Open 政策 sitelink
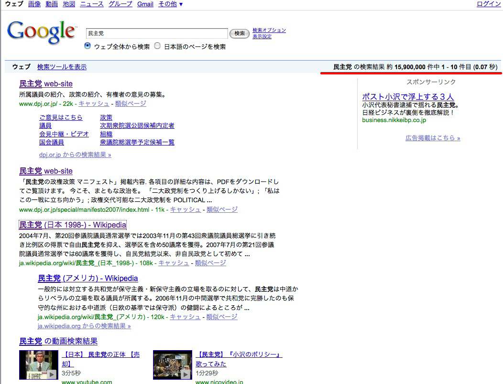 click(106, 117)
